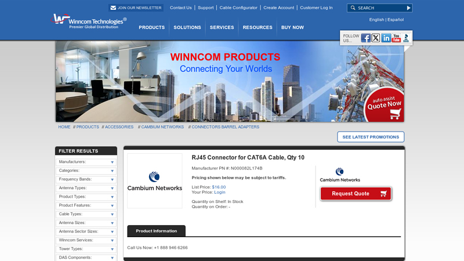
Task: Click See Latest Promotions button
Action: 371,137
